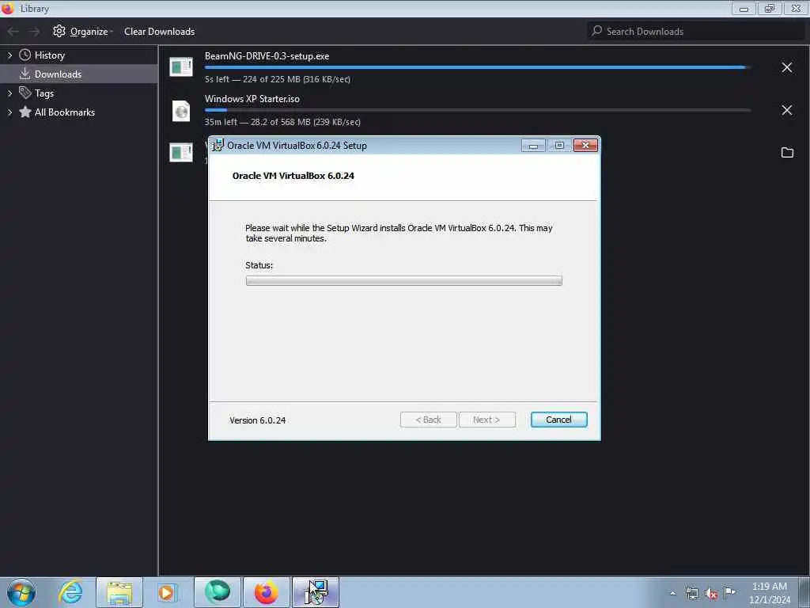810x608 pixels.
Task: Minimize the VirtualBox Setup dialog
Action: 533,146
